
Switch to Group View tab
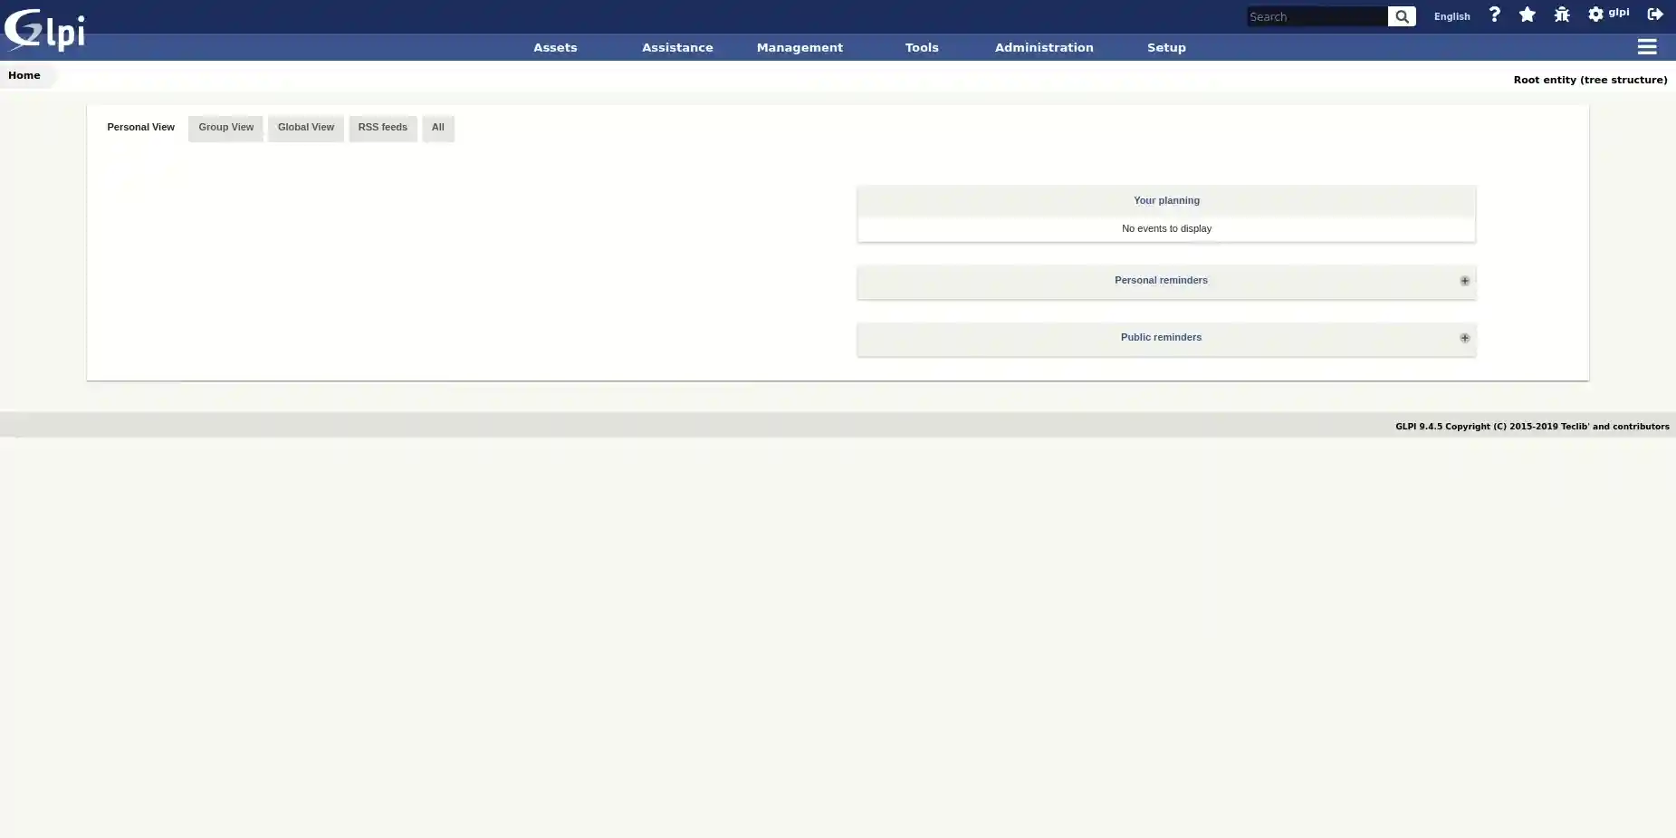[225, 128]
